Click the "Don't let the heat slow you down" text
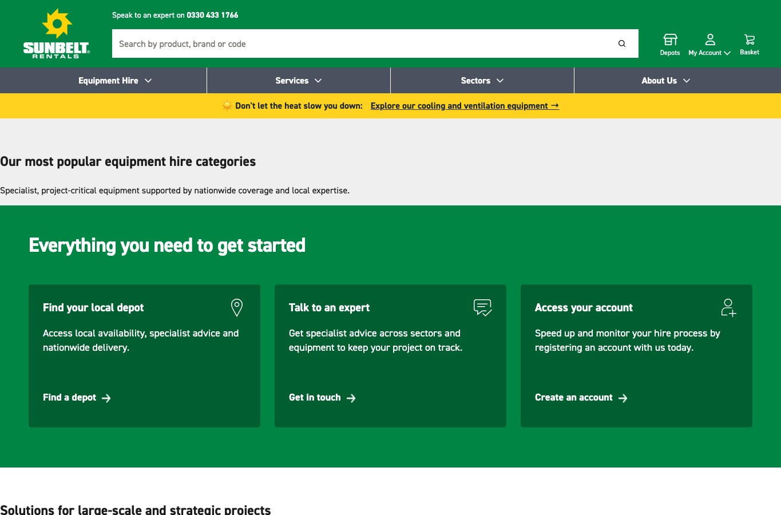 (x=299, y=106)
